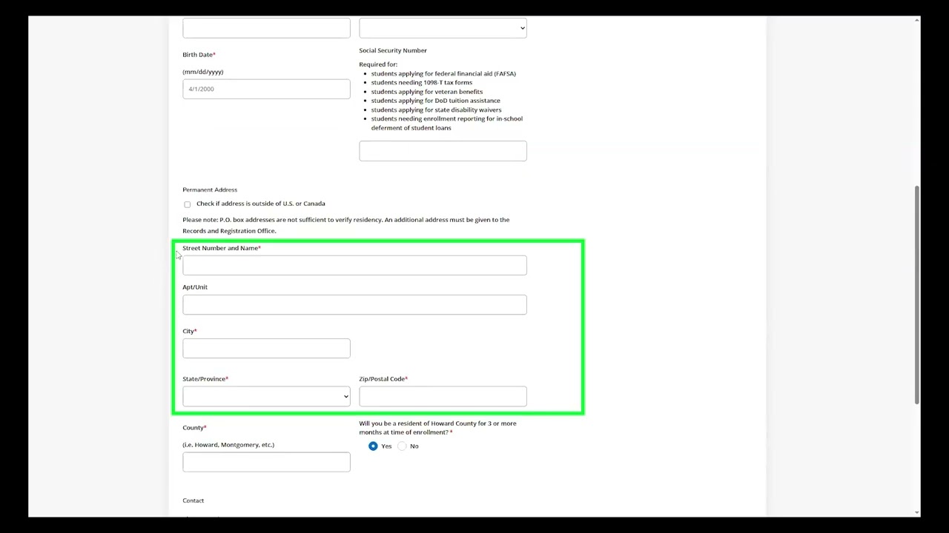Image resolution: width=949 pixels, height=533 pixels.
Task: Click the 'Permanent Address' heading text
Action: click(210, 190)
